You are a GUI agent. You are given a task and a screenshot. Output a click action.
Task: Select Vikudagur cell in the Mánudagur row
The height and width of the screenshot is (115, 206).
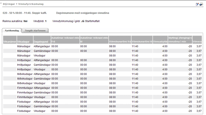point(40,56)
